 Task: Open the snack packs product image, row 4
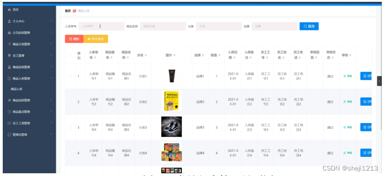172,152
